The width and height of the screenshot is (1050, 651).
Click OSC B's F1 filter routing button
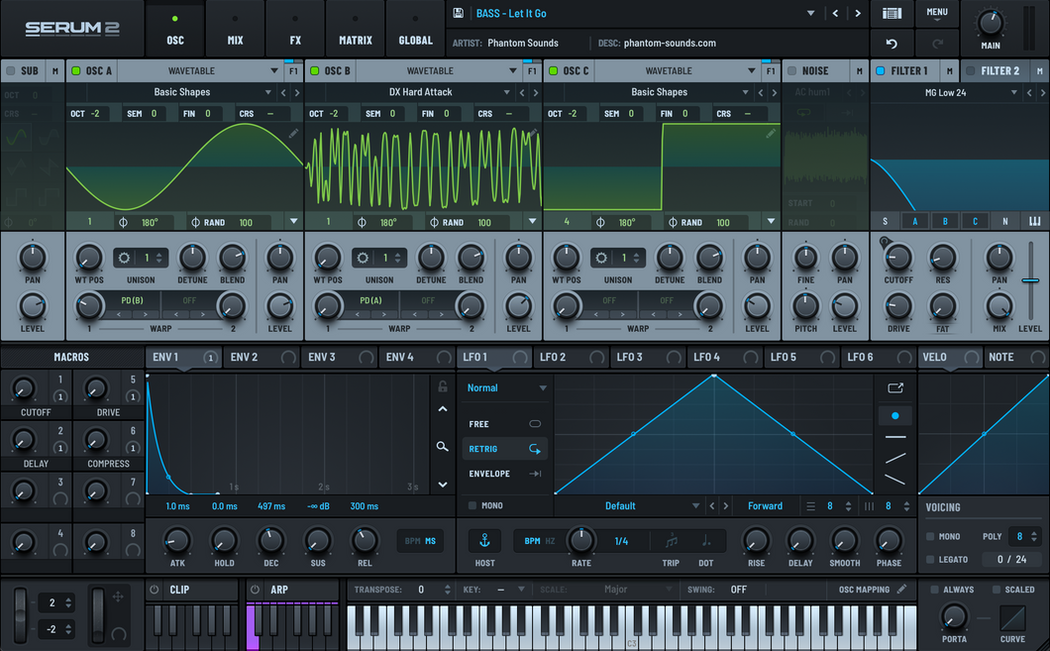pos(532,71)
